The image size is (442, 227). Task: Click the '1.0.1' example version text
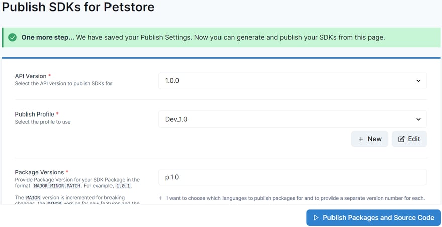coord(123,186)
